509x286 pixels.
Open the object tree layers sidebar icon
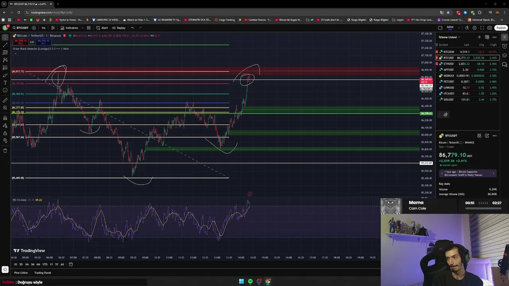(504, 56)
